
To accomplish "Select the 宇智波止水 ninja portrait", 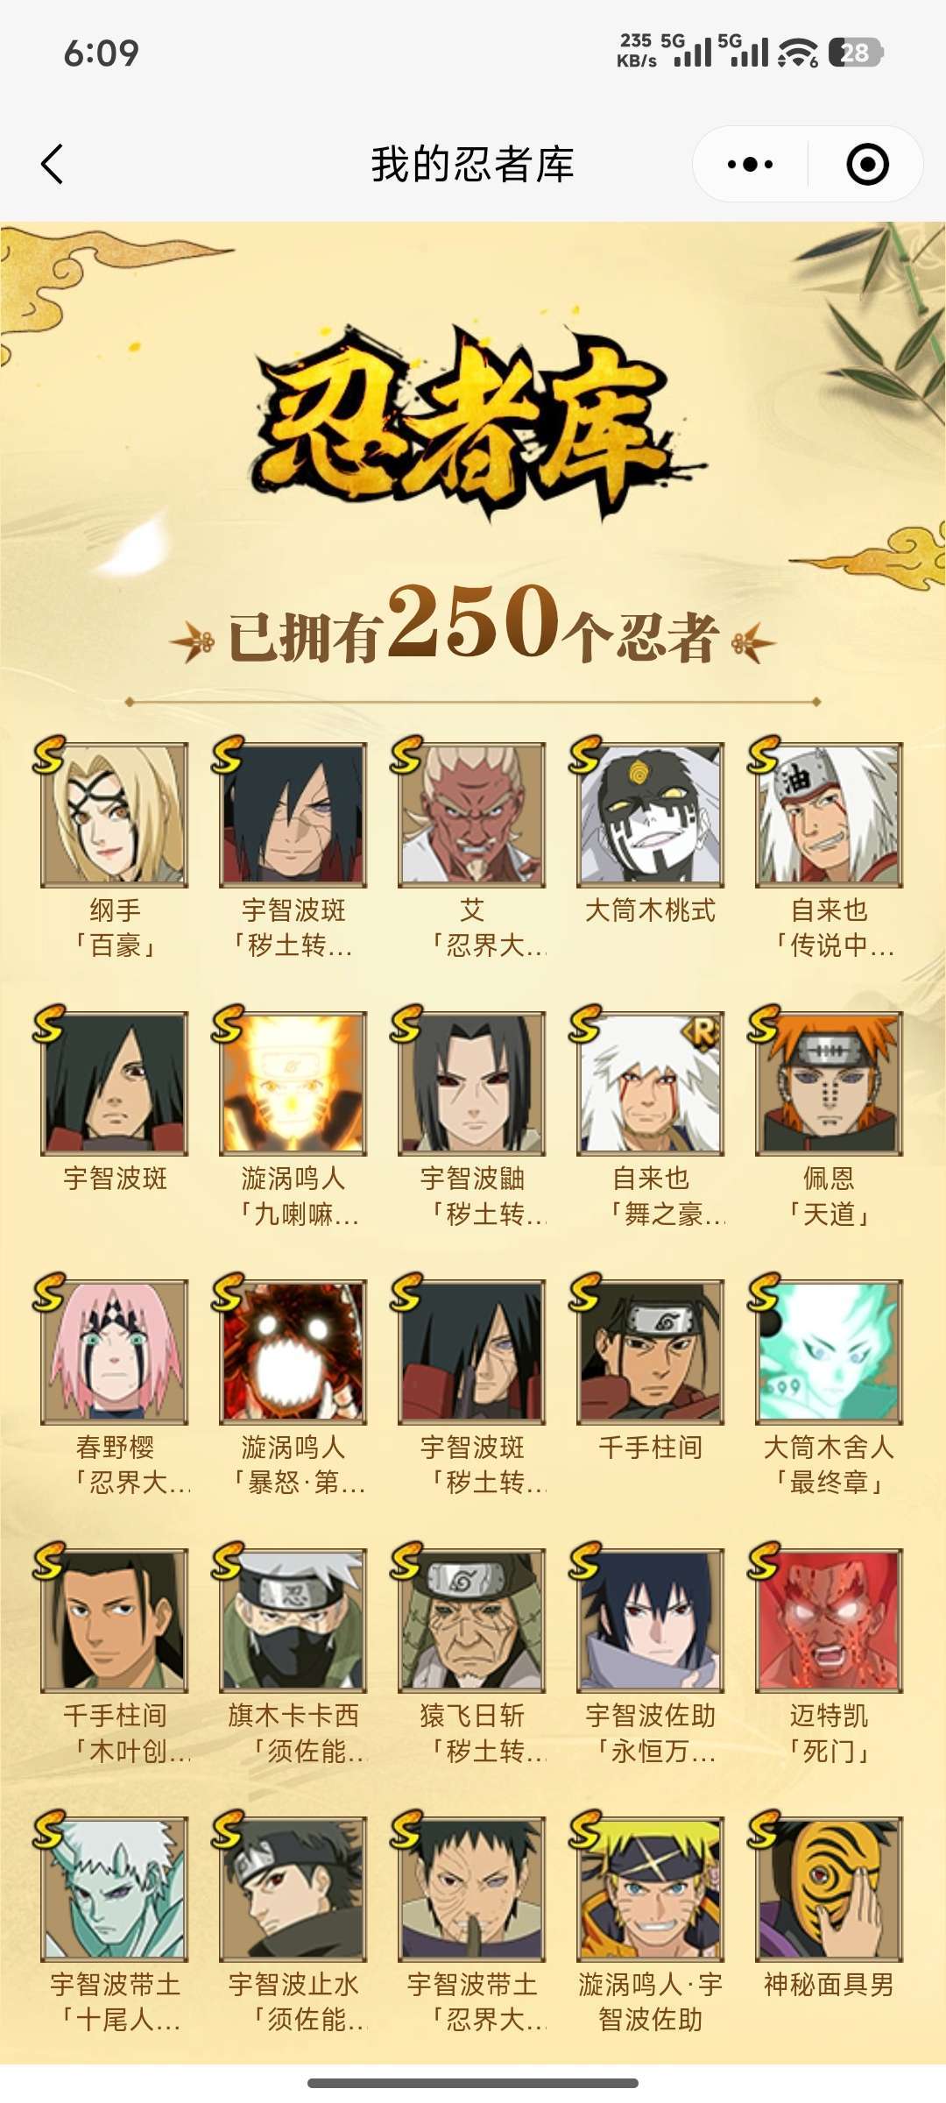I will tap(293, 1888).
